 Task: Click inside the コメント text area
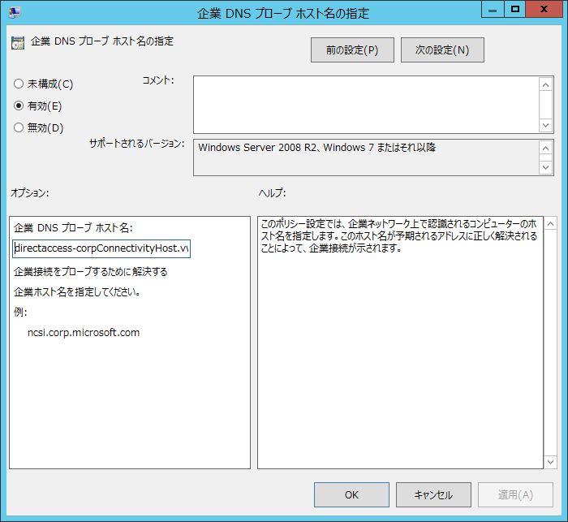point(366,105)
